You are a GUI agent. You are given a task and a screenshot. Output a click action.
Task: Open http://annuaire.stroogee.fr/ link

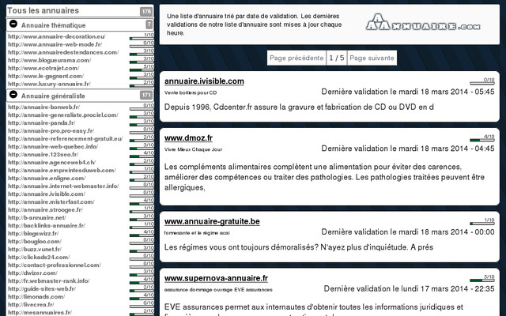click(x=46, y=210)
